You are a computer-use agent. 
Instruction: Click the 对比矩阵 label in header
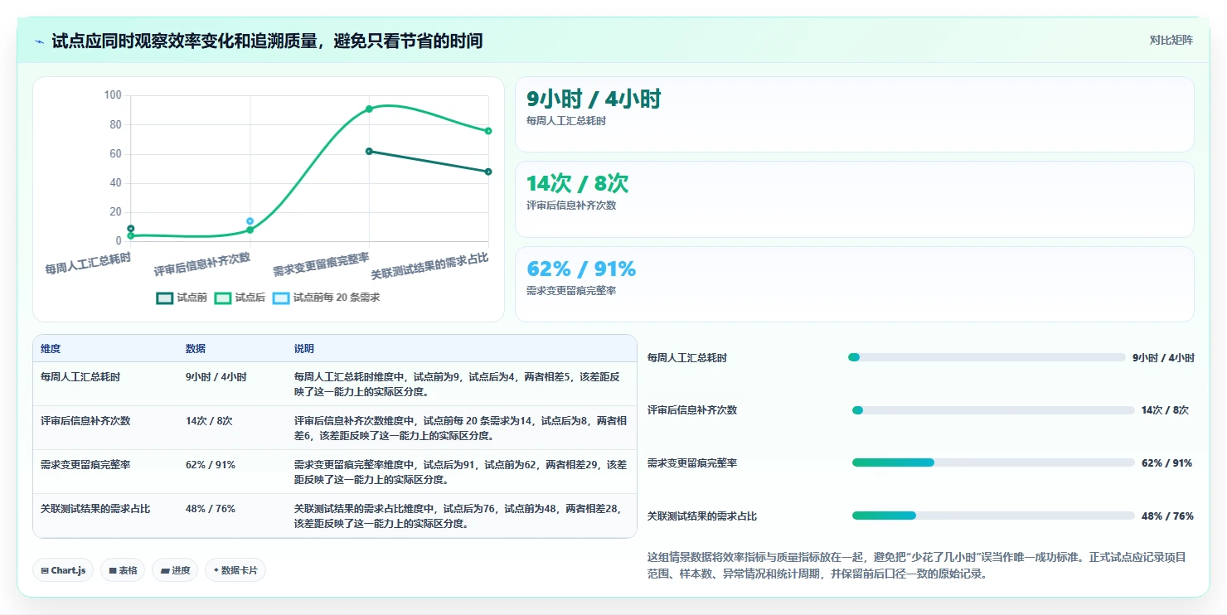pyautogui.click(x=1171, y=41)
